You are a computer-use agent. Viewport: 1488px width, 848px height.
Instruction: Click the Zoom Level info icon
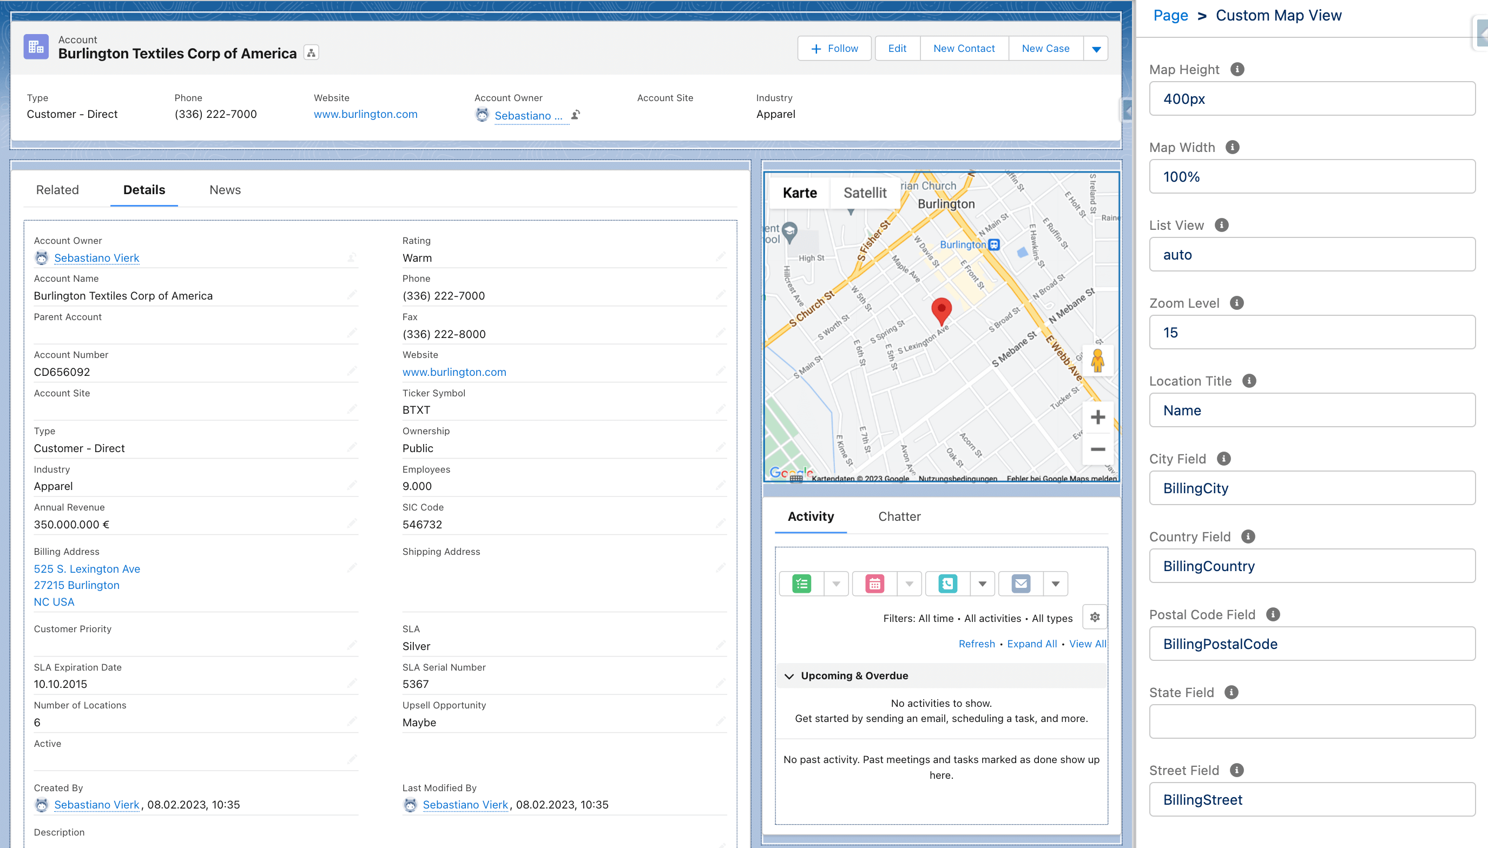(1236, 303)
